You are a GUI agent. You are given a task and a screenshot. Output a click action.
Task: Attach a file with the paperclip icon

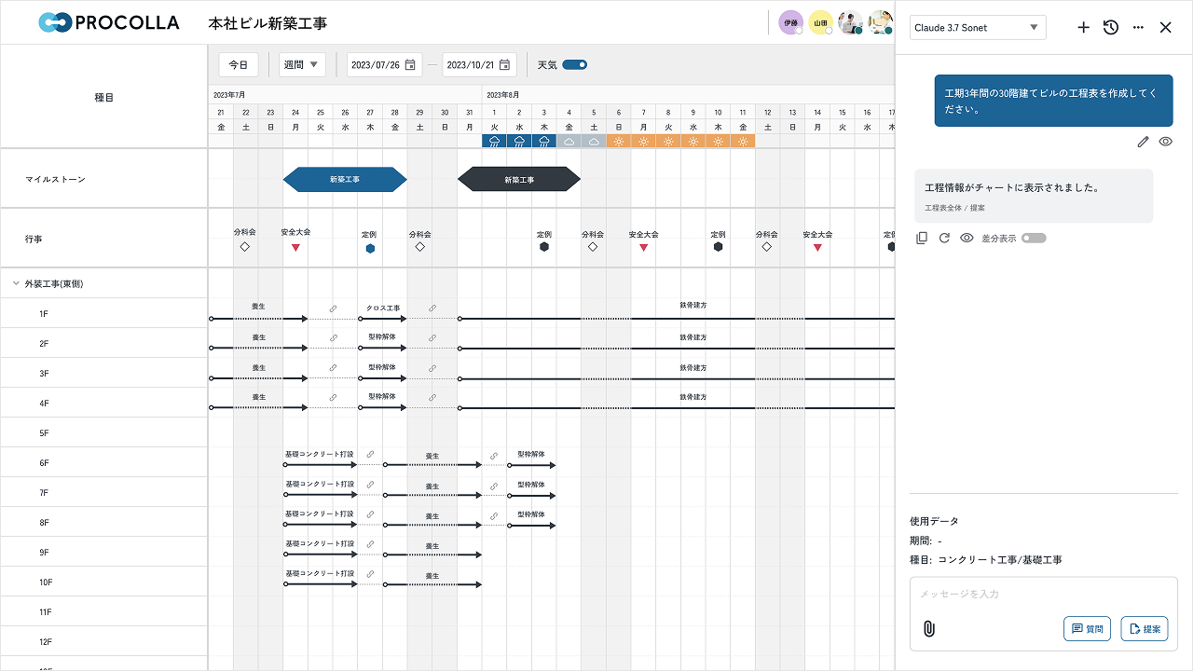coord(929,628)
